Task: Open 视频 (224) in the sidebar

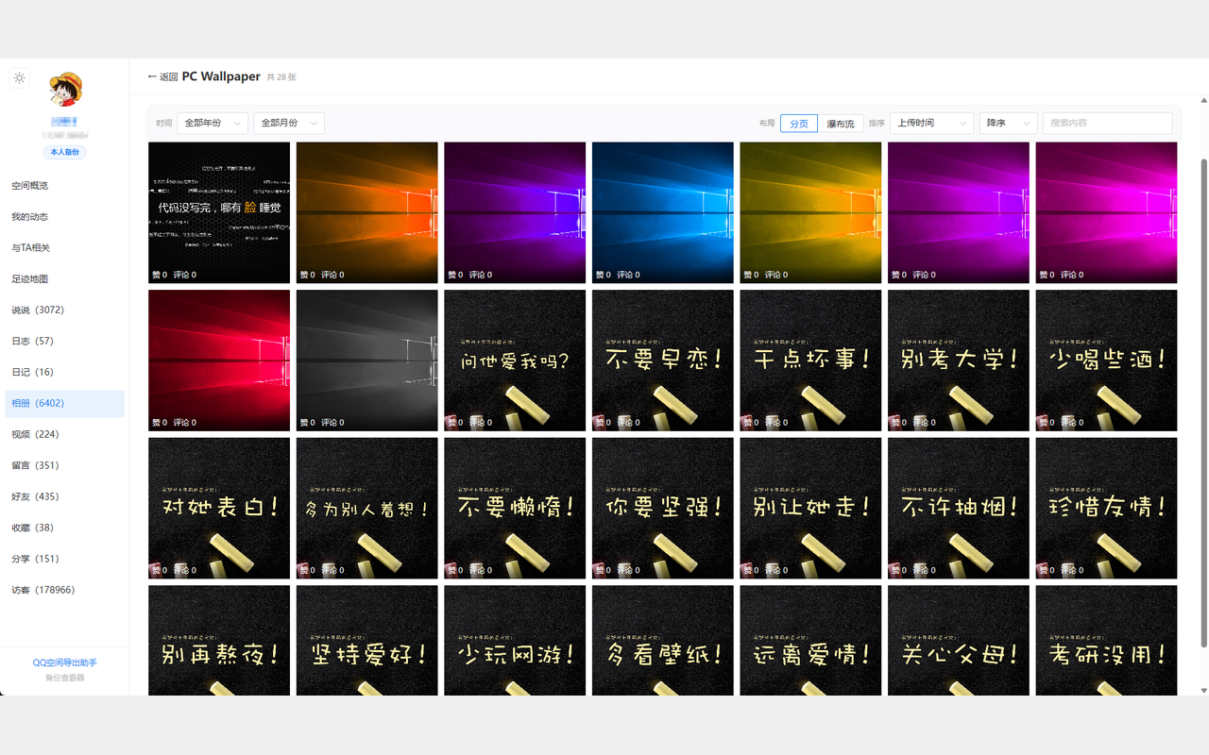Action: (64, 435)
